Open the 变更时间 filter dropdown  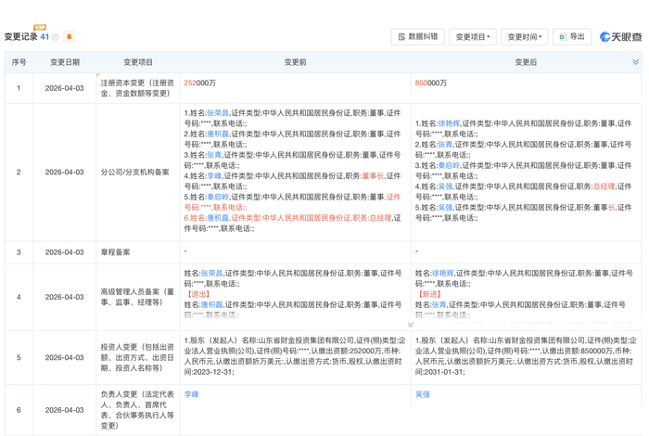[x=524, y=37]
